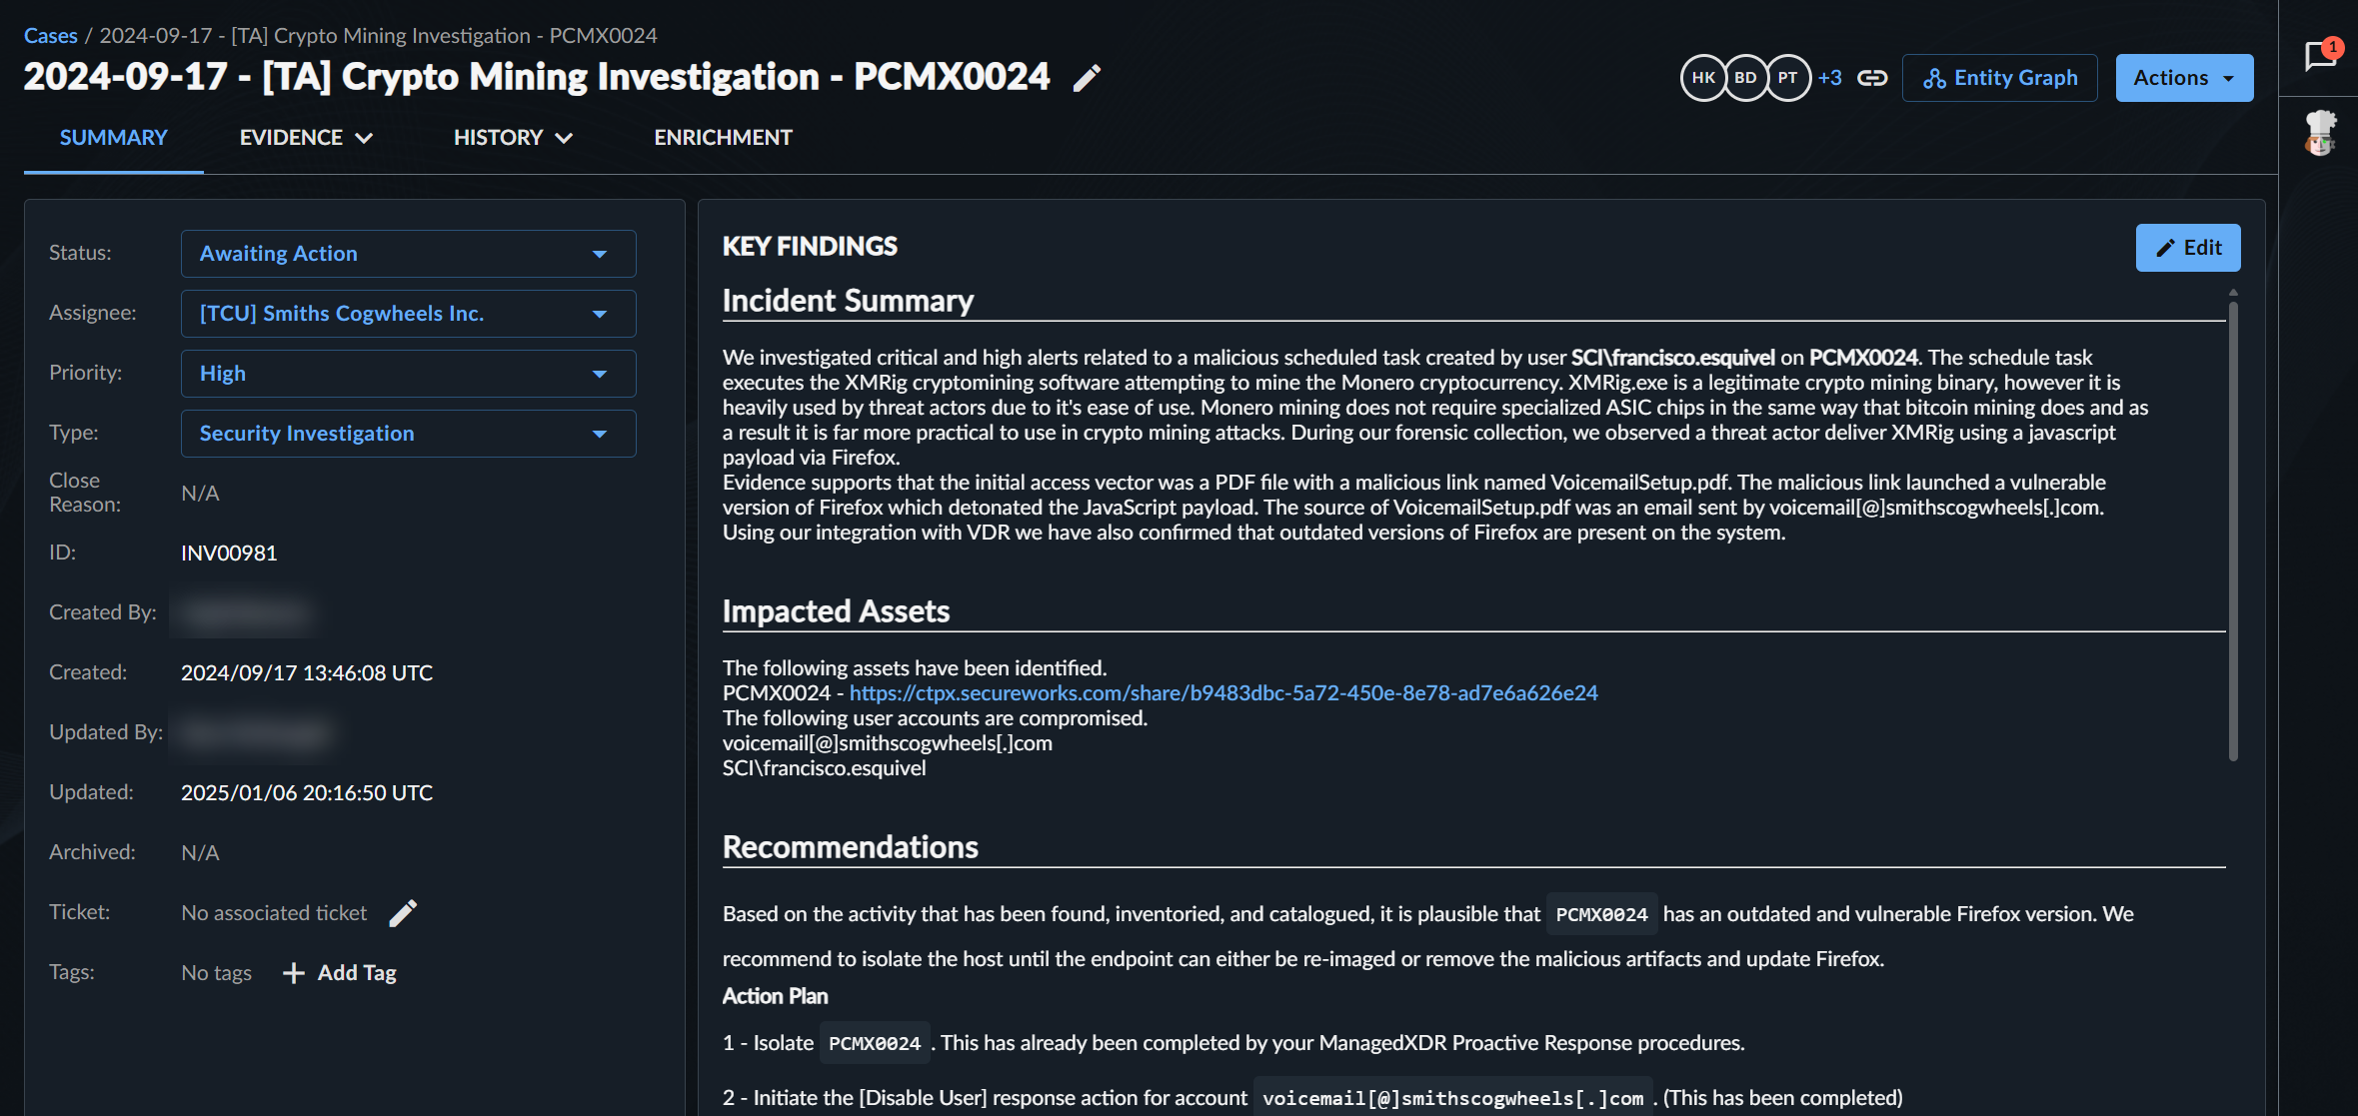Expand the EVIDENCE tab menu
The image size is (2358, 1116).
[x=306, y=138]
